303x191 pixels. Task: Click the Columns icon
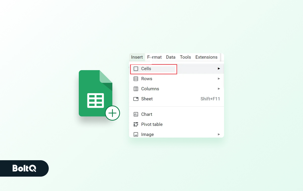pos(136,89)
